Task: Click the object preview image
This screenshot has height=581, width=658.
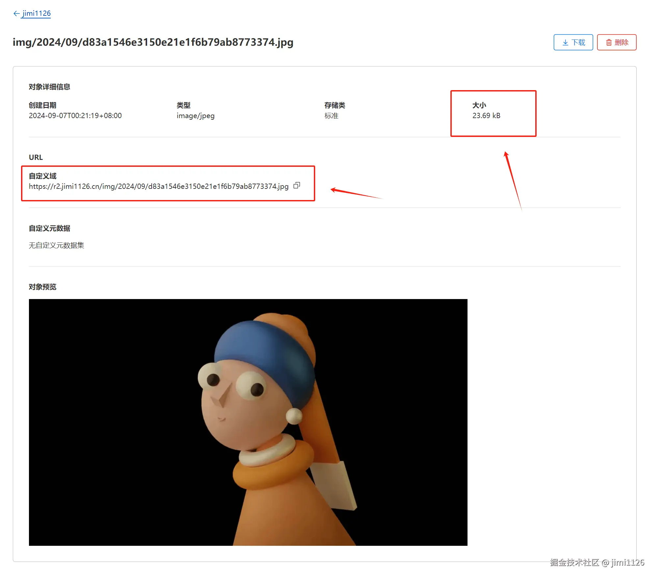Action: [248, 422]
